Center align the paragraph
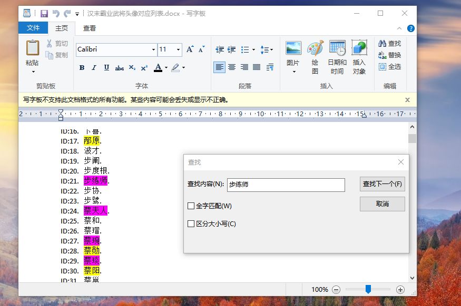Image resolution: width=461 pixels, height=306 pixels. pyautogui.click(x=232, y=67)
